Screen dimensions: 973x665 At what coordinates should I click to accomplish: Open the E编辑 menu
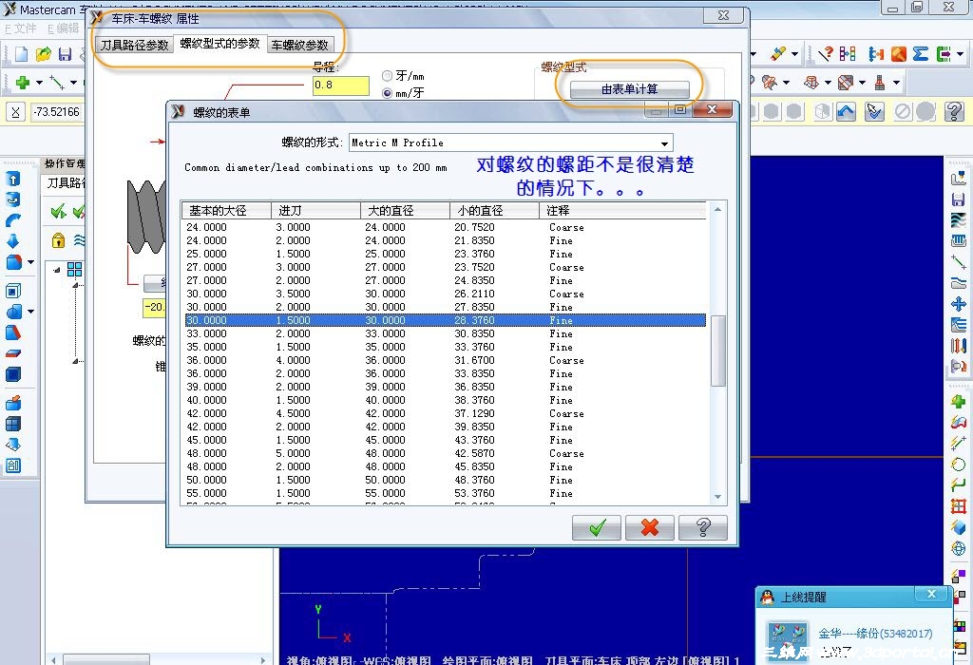(x=62, y=28)
